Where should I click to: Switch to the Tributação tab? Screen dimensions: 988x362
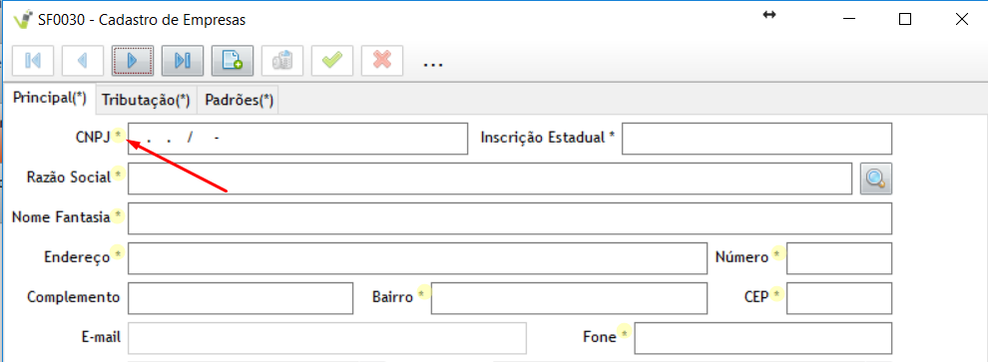[146, 101]
